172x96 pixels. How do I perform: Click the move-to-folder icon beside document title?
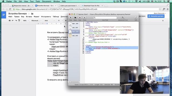click(x=32, y=14)
